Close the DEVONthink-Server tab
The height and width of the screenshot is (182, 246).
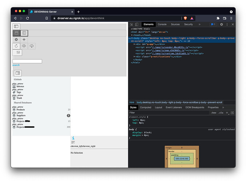click(72, 12)
